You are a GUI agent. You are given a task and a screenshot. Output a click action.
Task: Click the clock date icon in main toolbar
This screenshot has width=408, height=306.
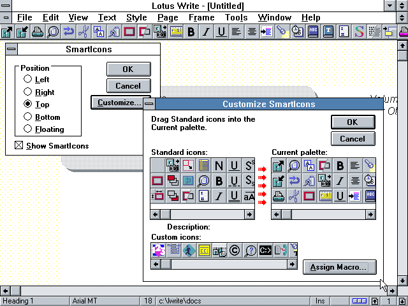(298, 32)
